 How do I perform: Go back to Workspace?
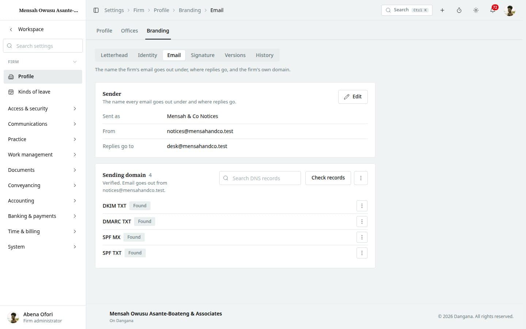[x=26, y=29]
